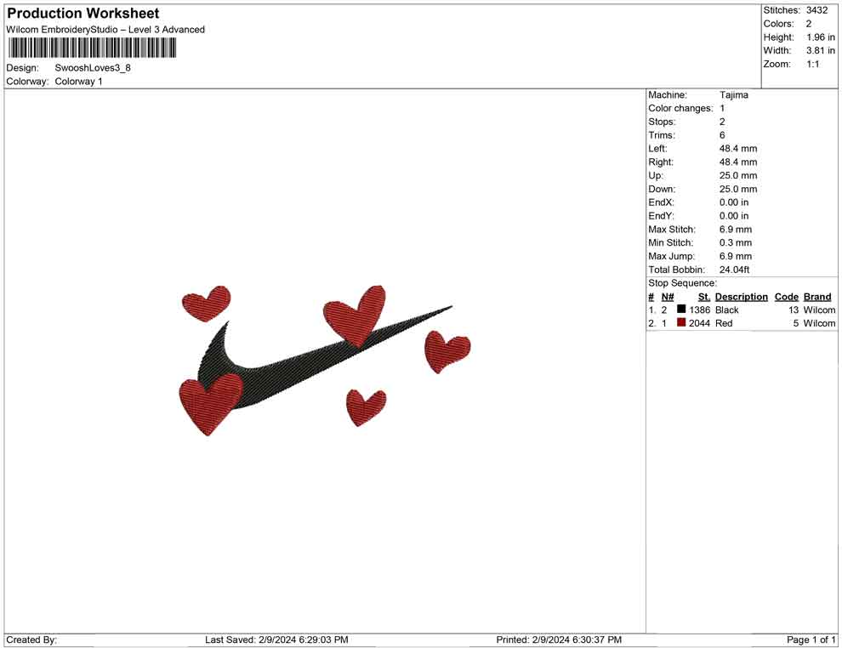The image size is (842, 648).
Task: Click the 'Created By:' footer label
Action: (x=31, y=639)
